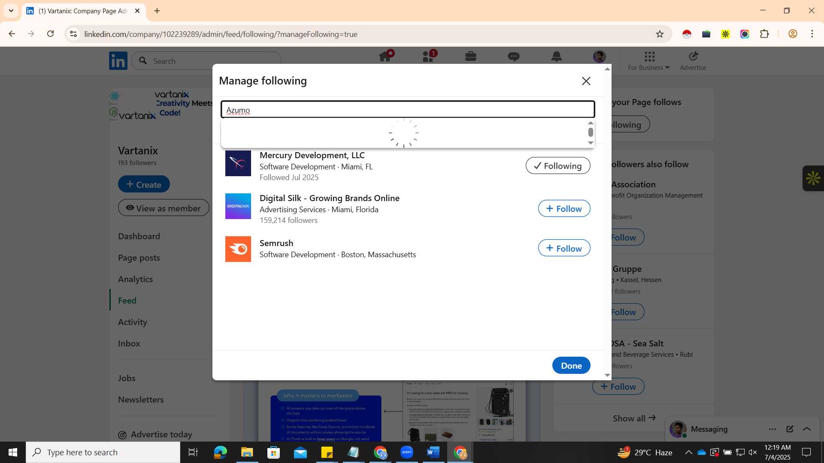This screenshot has width=824, height=463.
Task: Open Jobs in sidebar
Action: point(127,378)
